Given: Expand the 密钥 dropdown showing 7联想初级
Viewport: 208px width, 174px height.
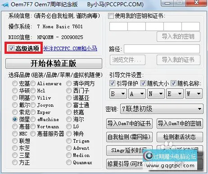Looking at the screenshot, I should pos(162,109).
